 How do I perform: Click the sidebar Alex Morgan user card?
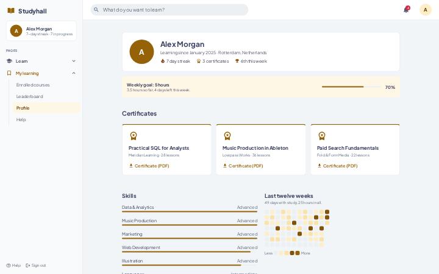pos(41,31)
